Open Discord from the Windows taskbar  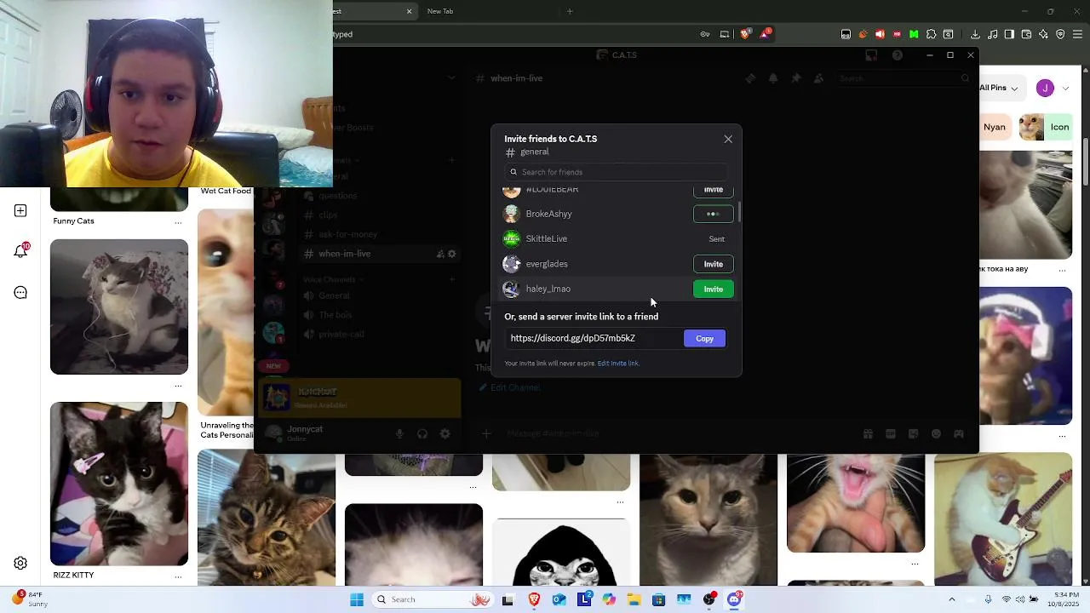(x=734, y=599)
